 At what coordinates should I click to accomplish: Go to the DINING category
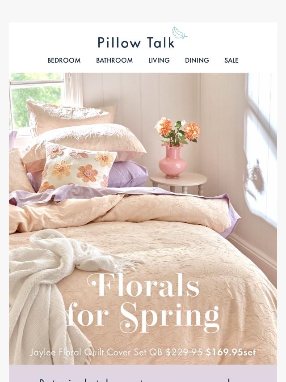pos(197,60)
